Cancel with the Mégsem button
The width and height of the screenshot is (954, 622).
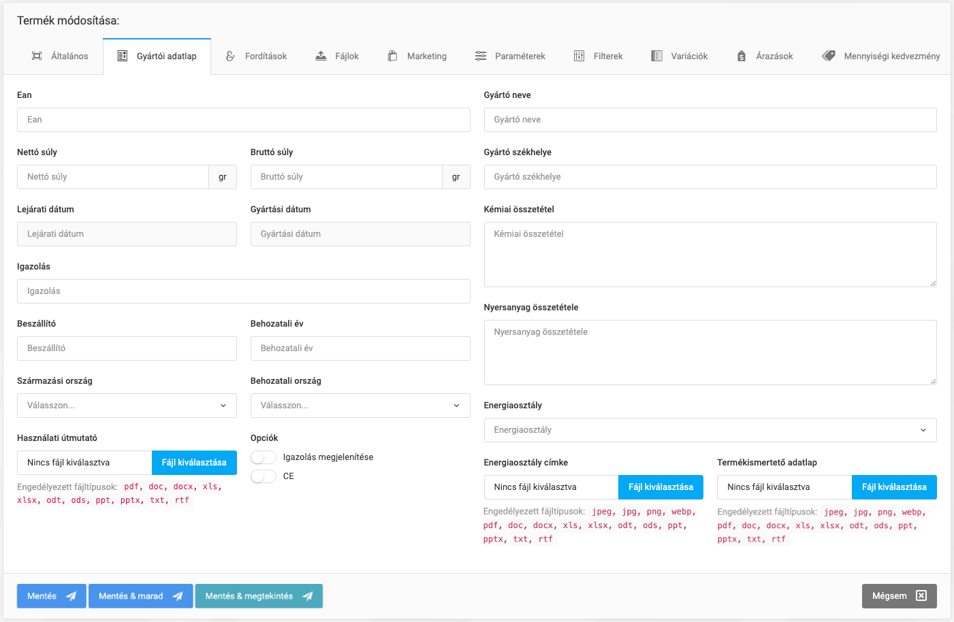899,596
